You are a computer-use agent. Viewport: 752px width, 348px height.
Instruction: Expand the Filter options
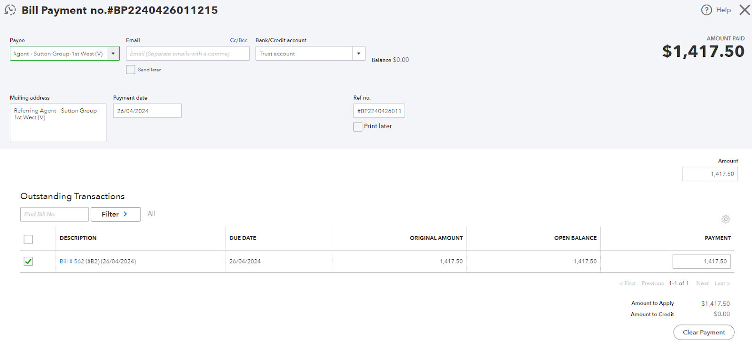click(116, 214)
